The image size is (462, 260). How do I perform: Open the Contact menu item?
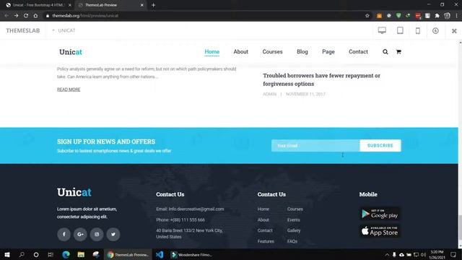(x=358, y=52)
